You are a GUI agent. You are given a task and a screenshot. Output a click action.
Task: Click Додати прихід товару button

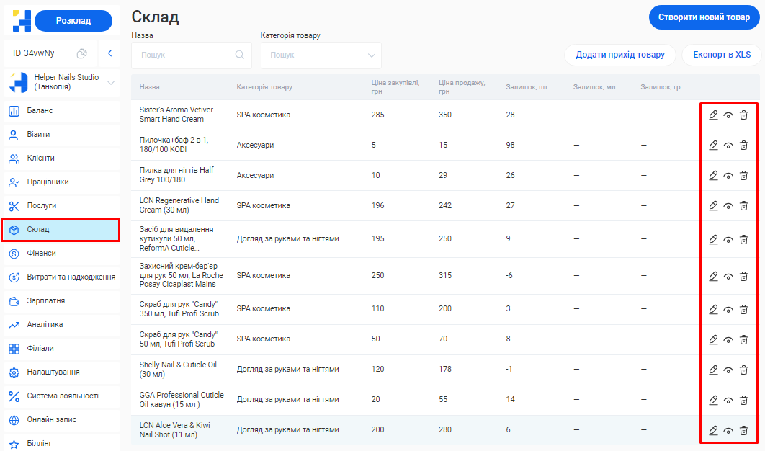pos(619,55)
